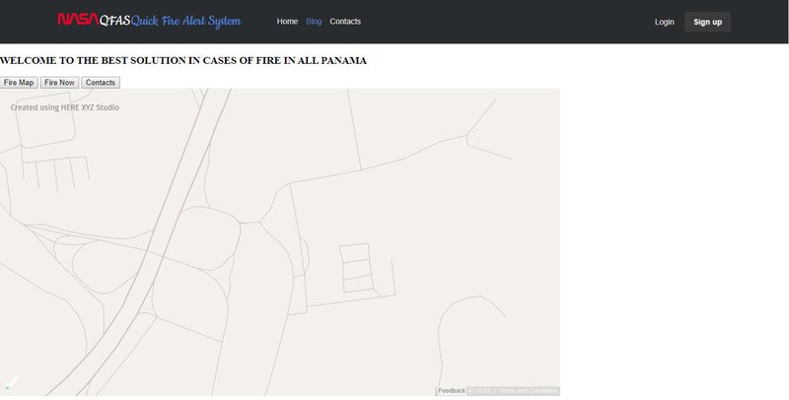The image size is (789, 400).
Task: Go to the Blog page
Action: point(314,22)
